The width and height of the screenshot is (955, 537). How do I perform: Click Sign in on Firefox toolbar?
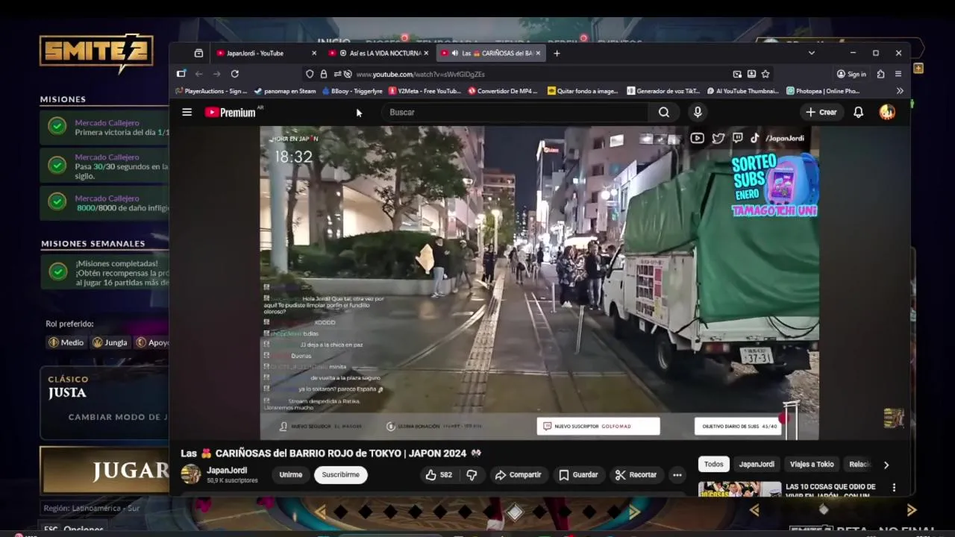[x=851, y=74]
